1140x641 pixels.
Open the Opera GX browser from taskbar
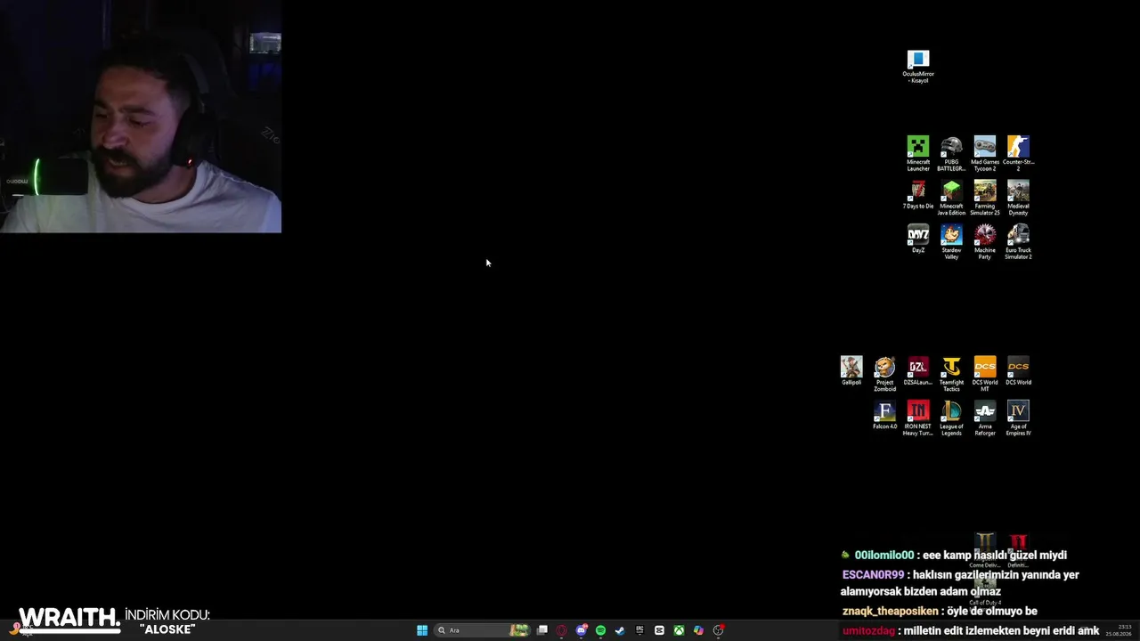tap(561, 630)
